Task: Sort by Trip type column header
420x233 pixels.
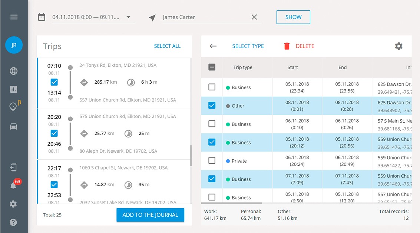Action: [243, 67]
